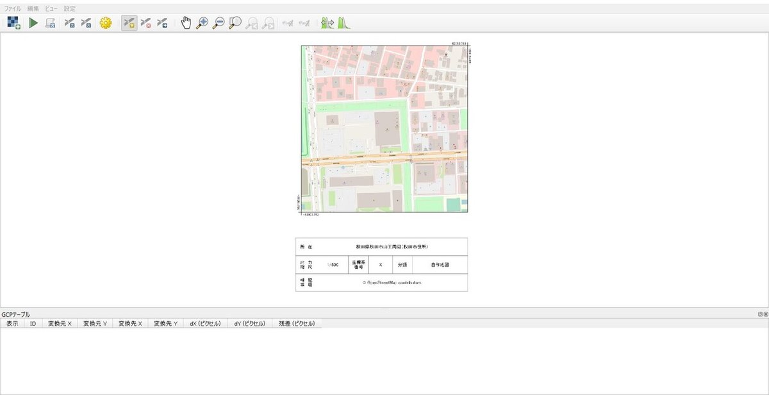
Task: Close the GCPテーブル panel
Action: point(765,314)
